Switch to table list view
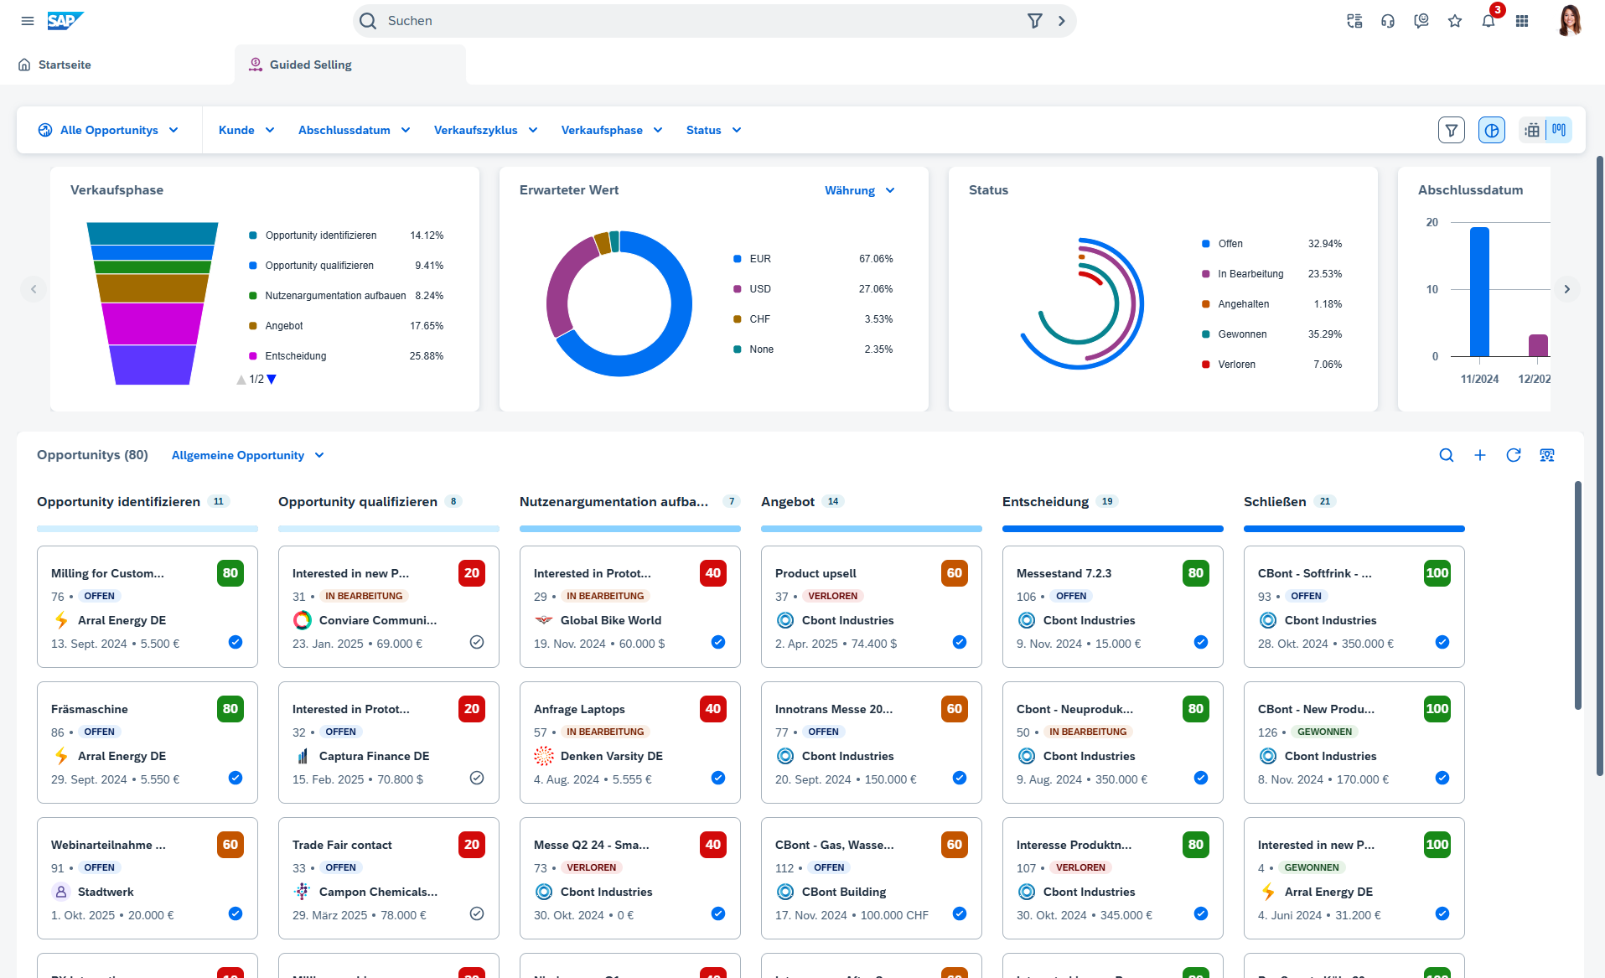The height and width of the screenshot is (978, 1605). tap(1532, 130)
